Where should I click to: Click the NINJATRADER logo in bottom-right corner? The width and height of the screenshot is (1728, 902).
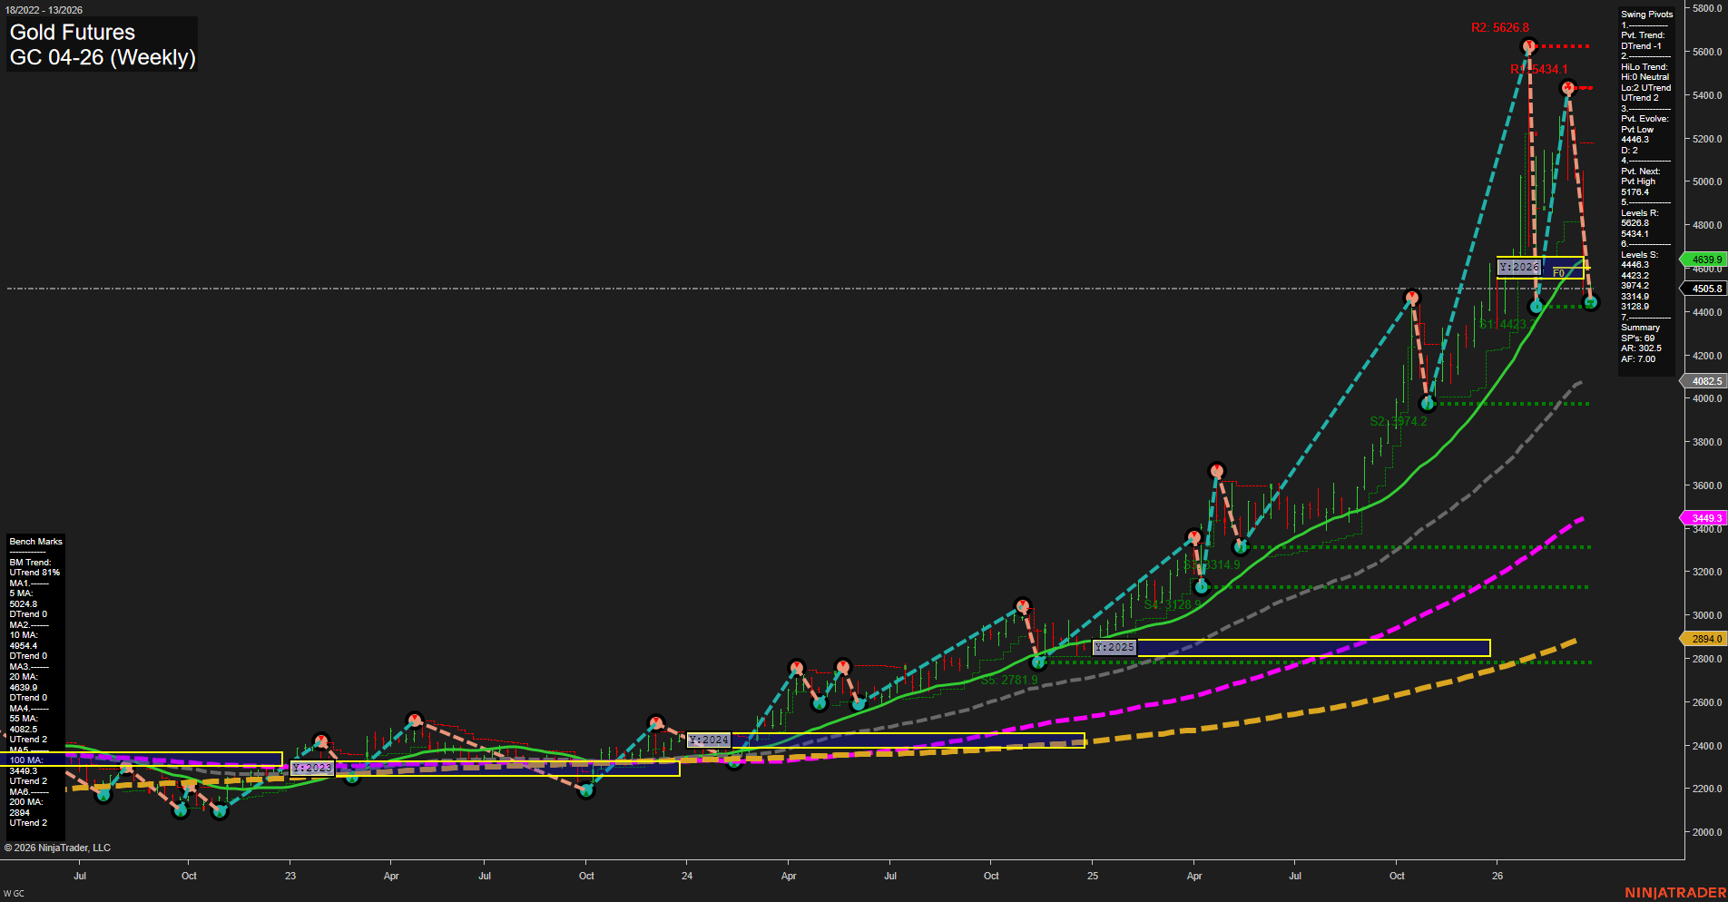(x=1677, y=890)
